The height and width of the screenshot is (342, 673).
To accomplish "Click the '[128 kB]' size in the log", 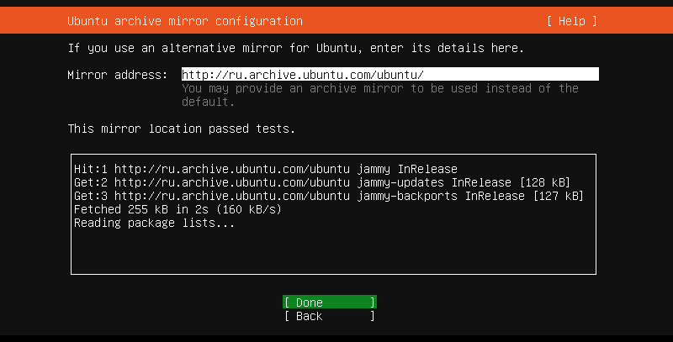I will 551,182.
